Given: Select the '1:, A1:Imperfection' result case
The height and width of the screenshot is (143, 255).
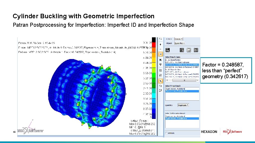Looking at the screenshot, I should pos(182,69).
